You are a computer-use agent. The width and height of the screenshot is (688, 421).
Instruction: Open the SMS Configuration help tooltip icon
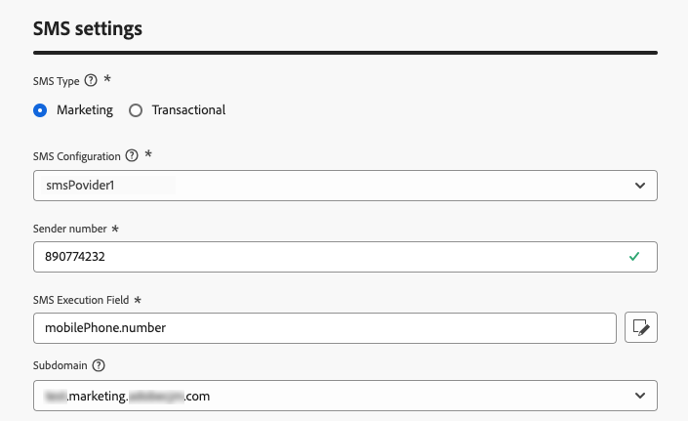pyautogui.click(x=131, y=155)
